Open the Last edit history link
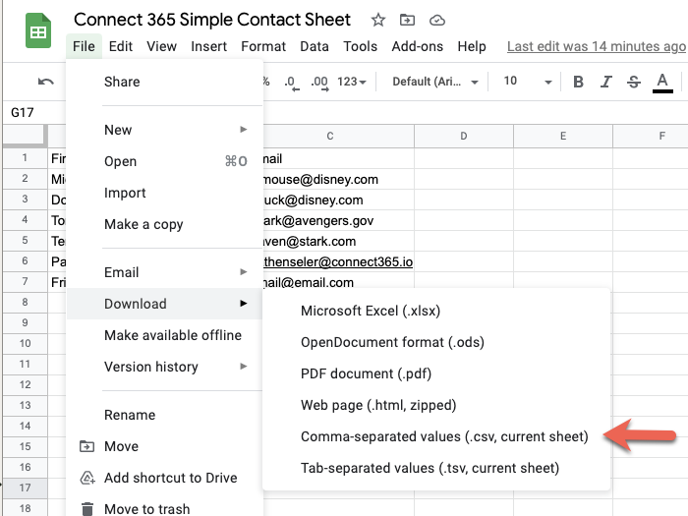 point(596,46)
